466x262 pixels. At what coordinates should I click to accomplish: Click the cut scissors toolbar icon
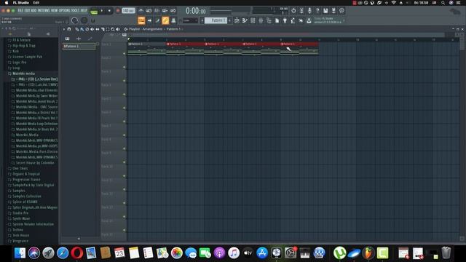pyautogui.click(x=301, y=11)
